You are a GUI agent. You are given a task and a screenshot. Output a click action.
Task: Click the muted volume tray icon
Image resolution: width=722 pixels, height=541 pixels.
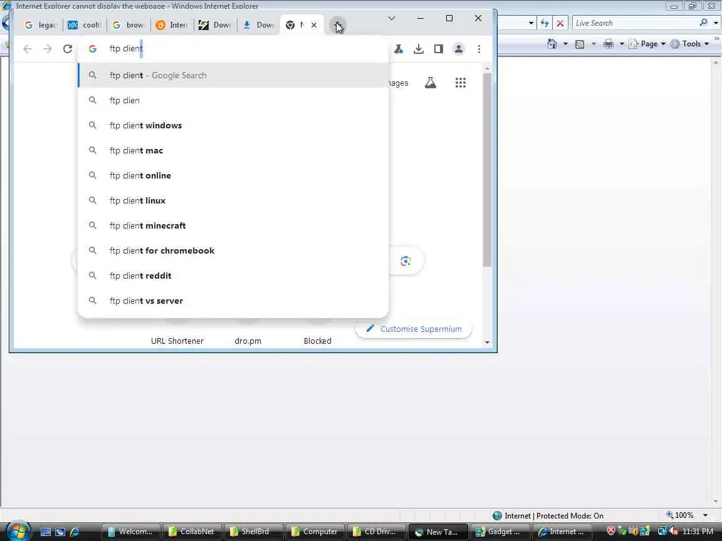673,532
